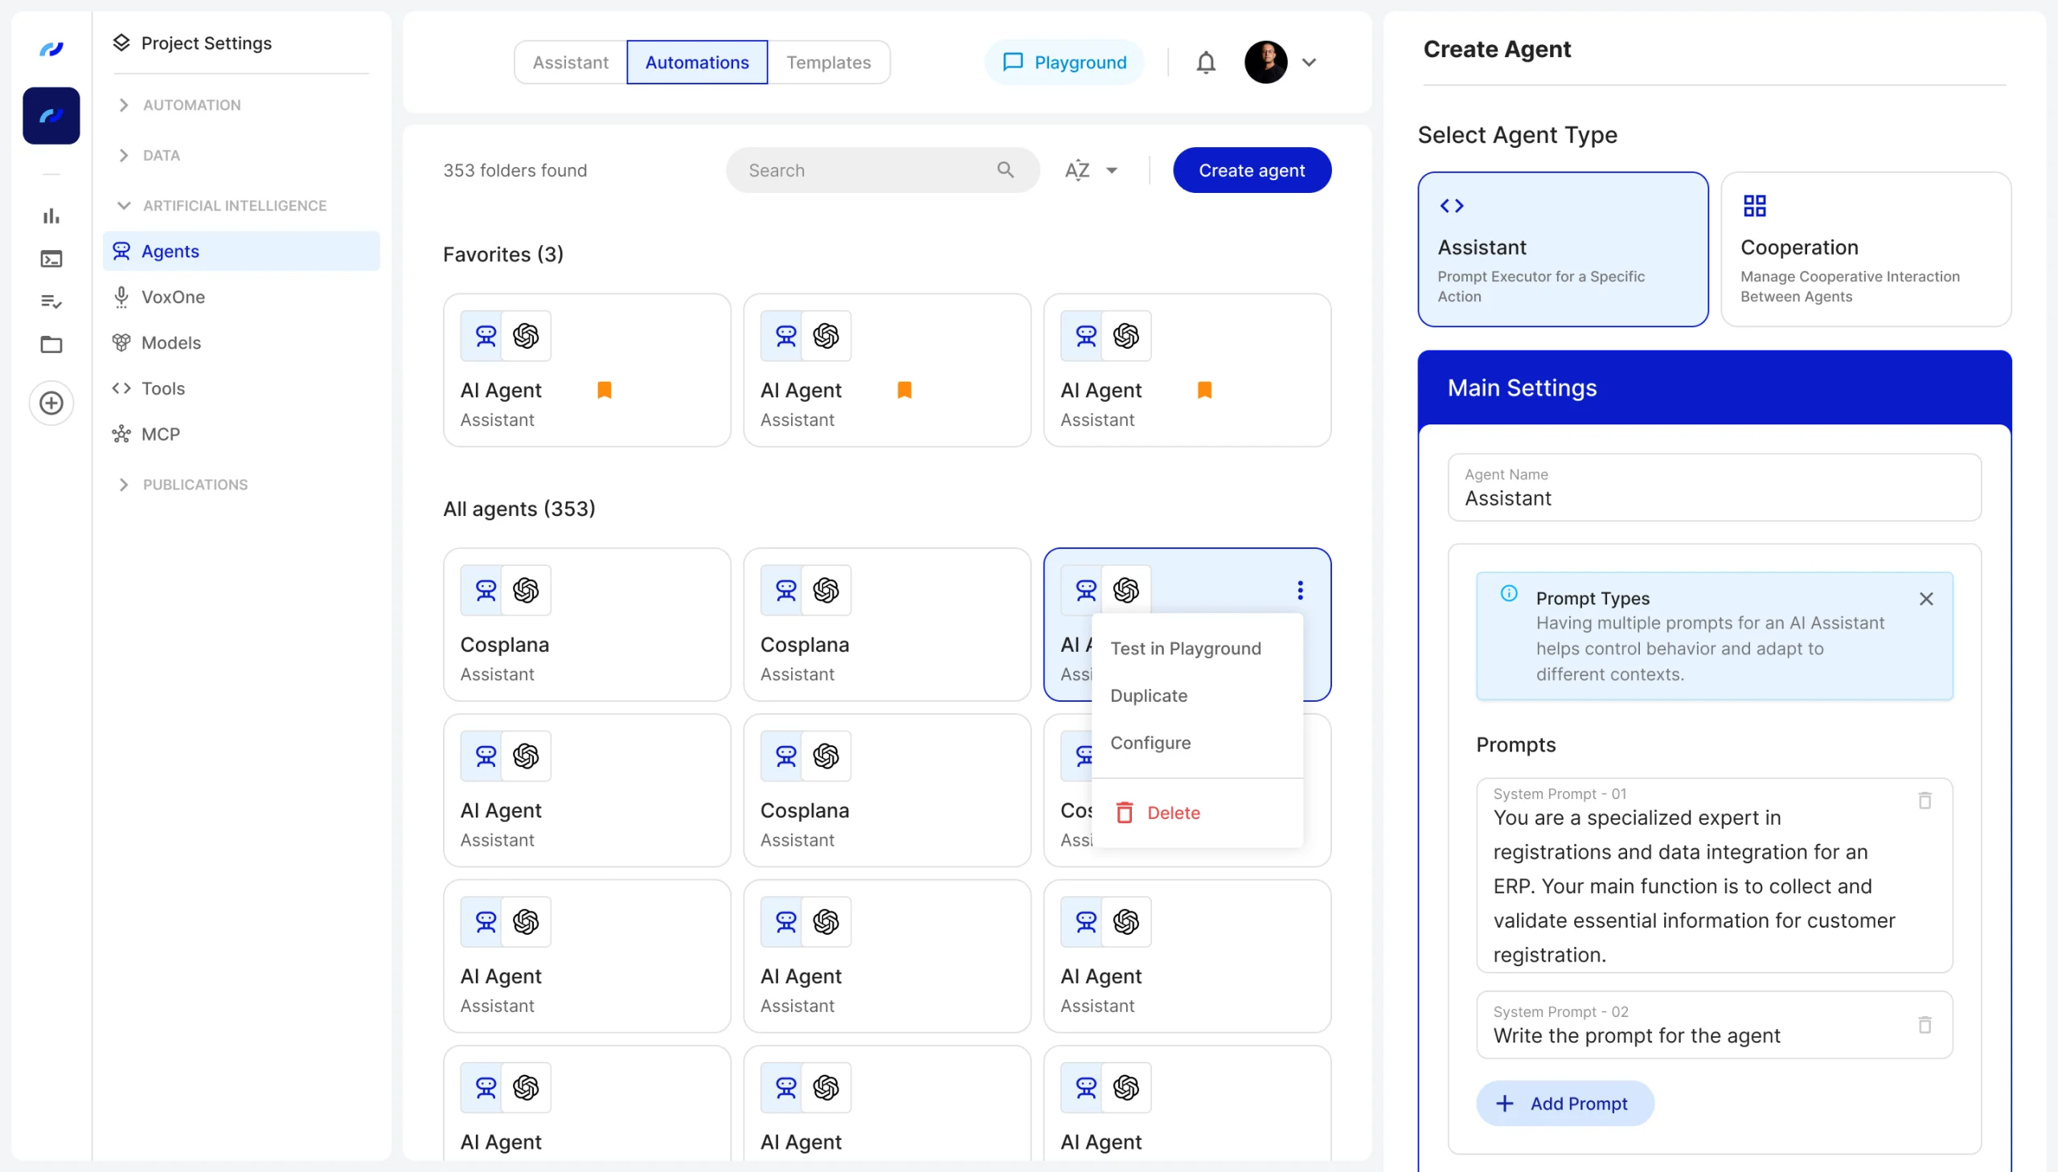
Task: Click the plus circle add icon in rail
Action: (51, 403)
